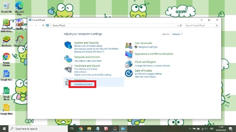Open the Programs category icon
Image resolution: width=236 pixels, height=132 pixels.
click(x=67, y=82)
